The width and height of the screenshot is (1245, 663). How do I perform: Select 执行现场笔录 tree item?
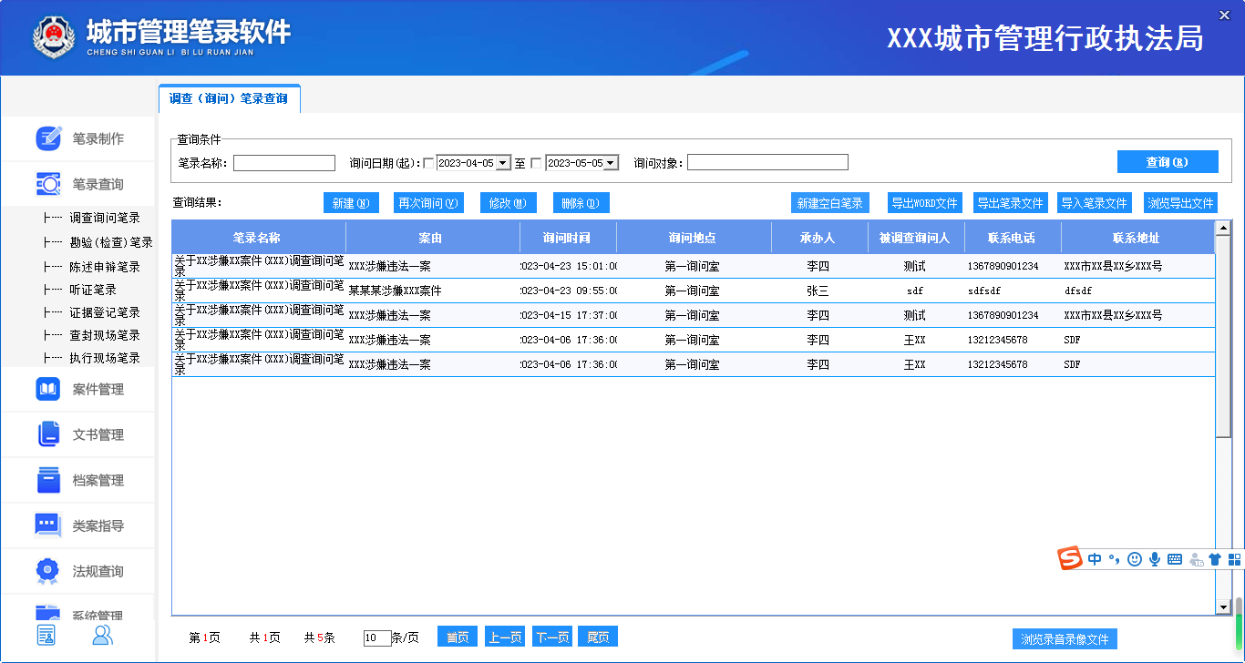click(105, 358)
